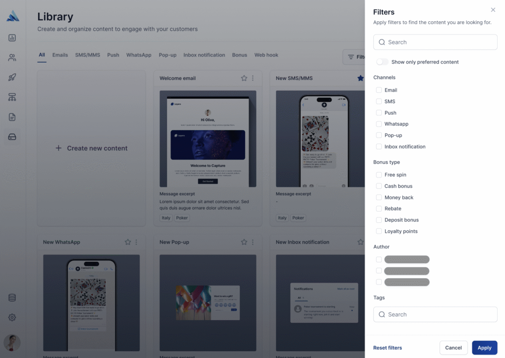Switch to the Emails tab

pos(60,55)
